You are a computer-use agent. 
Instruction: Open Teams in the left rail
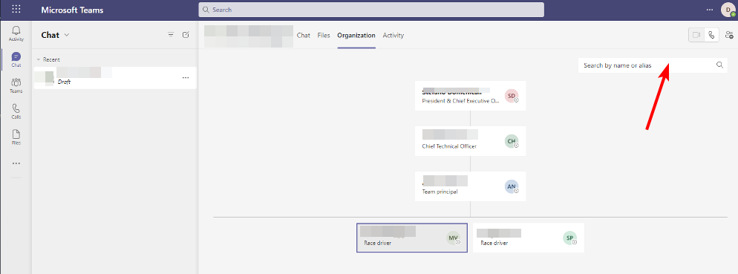click(x=16, y=85)
